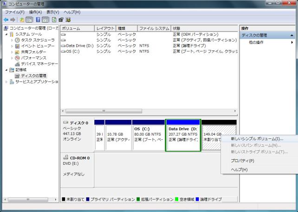This screenshot has width=298, height=212.
Task: Click the ディスク 0 disk icon
Action: (x=65, y=122)
